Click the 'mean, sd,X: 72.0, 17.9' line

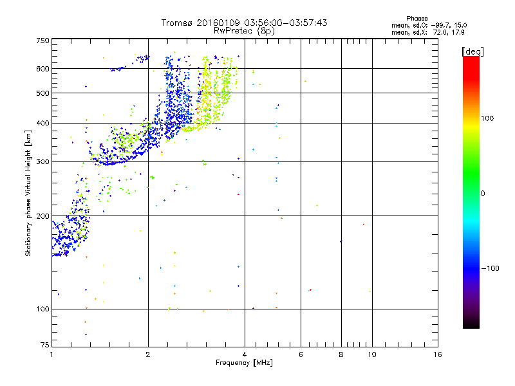(427, 32)
